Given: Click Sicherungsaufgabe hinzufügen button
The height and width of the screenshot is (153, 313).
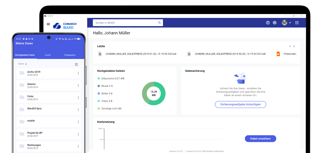Looking at the screenshot, I should (x=240, y=105).
